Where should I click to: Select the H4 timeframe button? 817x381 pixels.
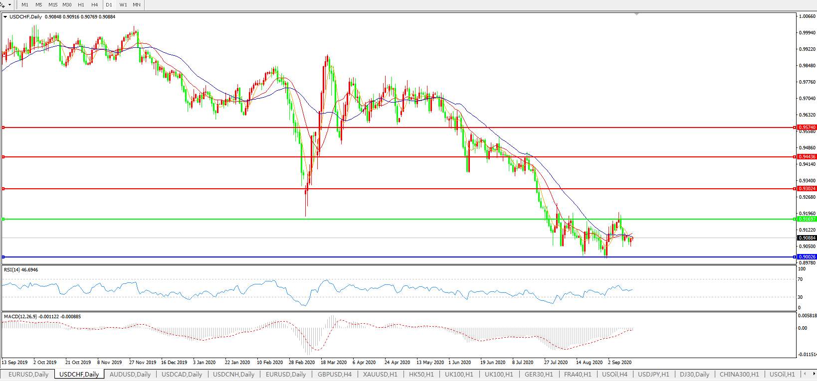(x=95, y=4)
